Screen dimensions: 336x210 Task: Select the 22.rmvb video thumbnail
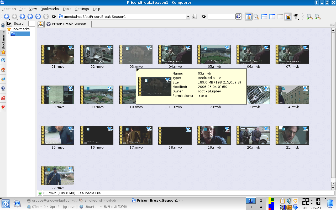point(57,176)
